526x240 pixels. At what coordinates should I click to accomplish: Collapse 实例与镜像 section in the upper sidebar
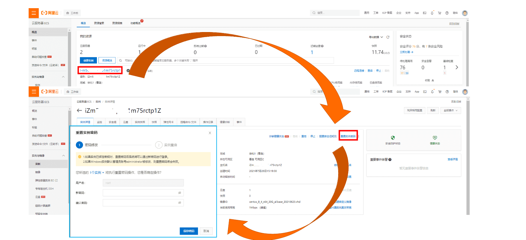point(63,77)
